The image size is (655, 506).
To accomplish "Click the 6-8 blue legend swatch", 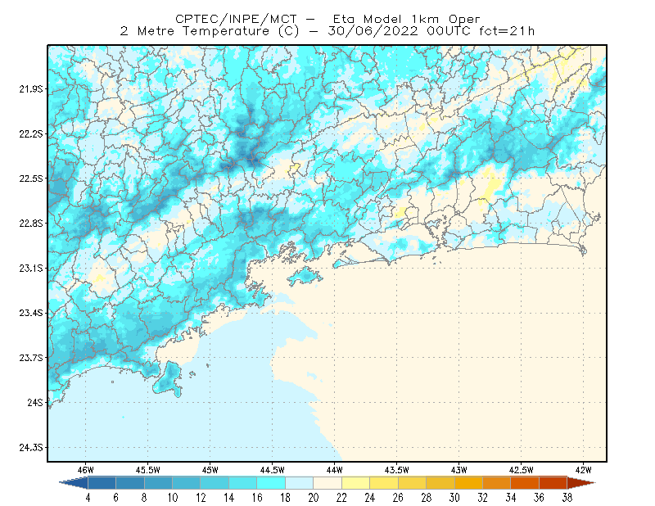I will click(130, 483).
